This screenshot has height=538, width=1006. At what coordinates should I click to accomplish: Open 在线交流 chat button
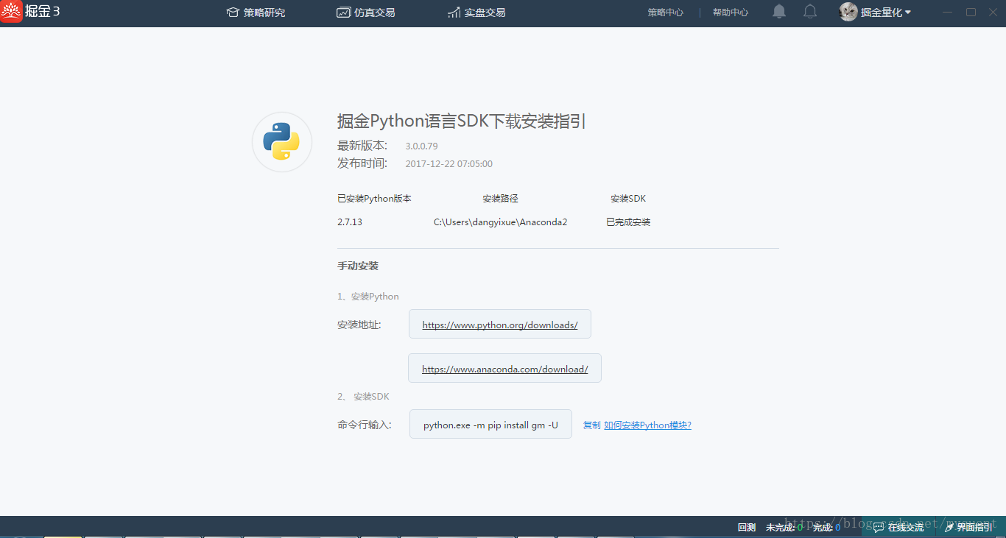[898, 527]
